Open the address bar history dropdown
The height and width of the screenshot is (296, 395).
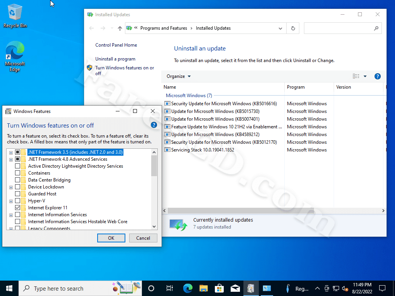coord(280,29)
